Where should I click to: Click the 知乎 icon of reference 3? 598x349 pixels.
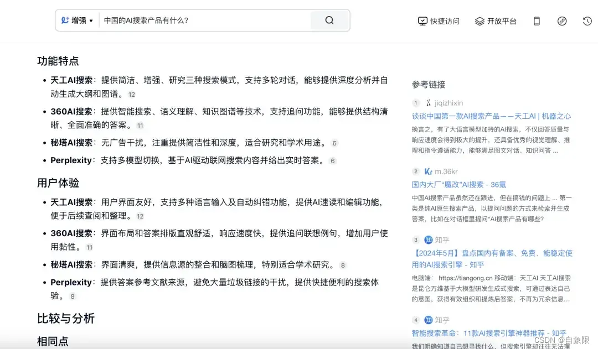[x=428, y=240]
